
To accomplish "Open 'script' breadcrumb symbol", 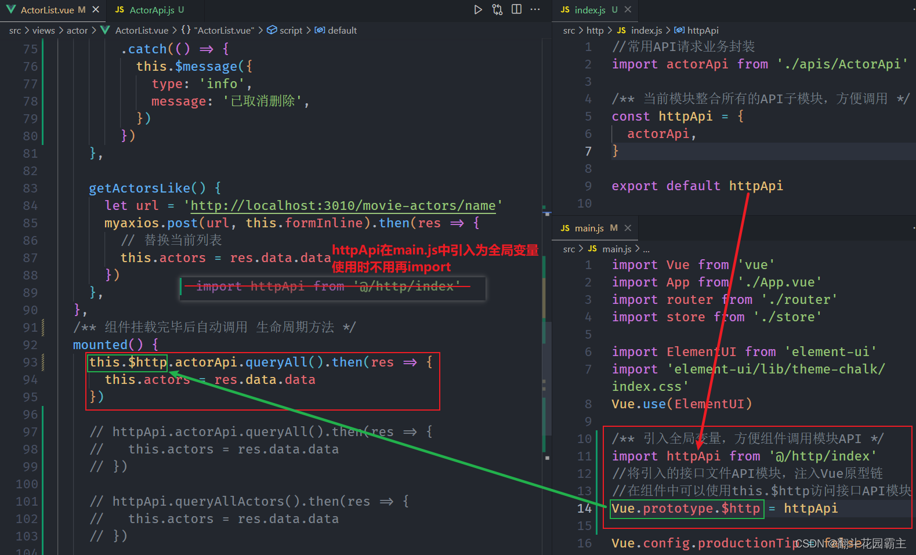I will pos(285,30).
